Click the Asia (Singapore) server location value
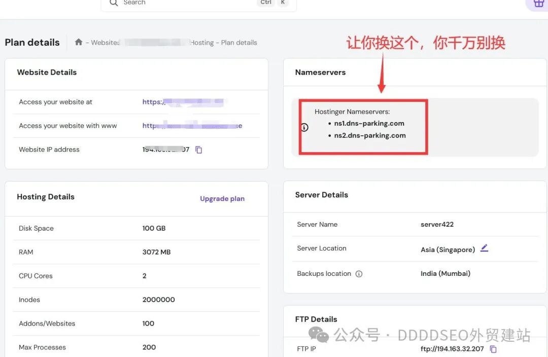 [x=448, y=249]
